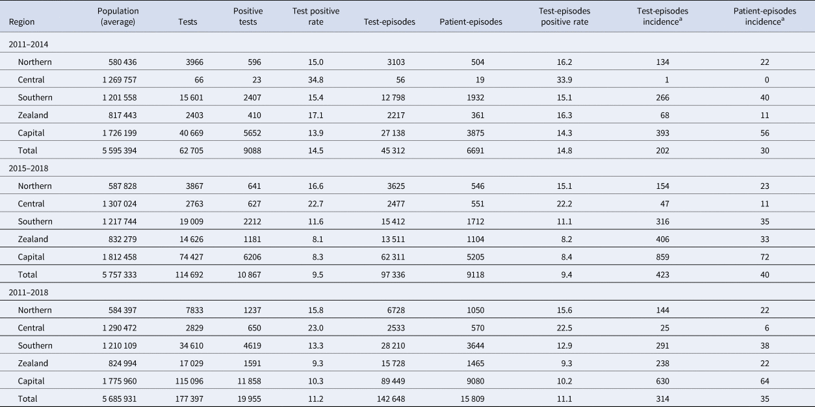Select the 2011–2014 period heading row
This screenshot has width=815, height=407.
click(x=28, y=44)
